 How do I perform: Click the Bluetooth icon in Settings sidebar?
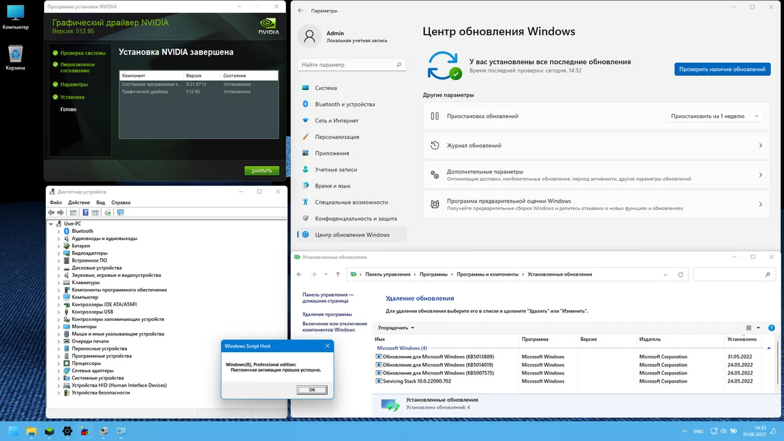306,104
